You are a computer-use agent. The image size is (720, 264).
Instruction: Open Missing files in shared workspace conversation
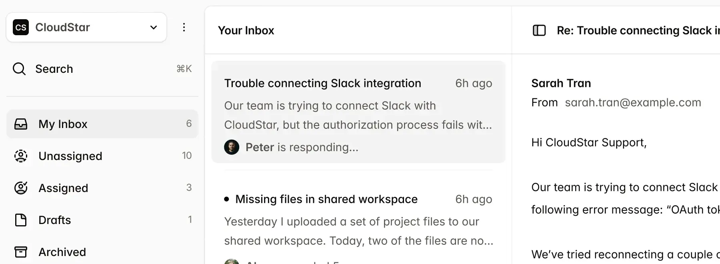326,199
